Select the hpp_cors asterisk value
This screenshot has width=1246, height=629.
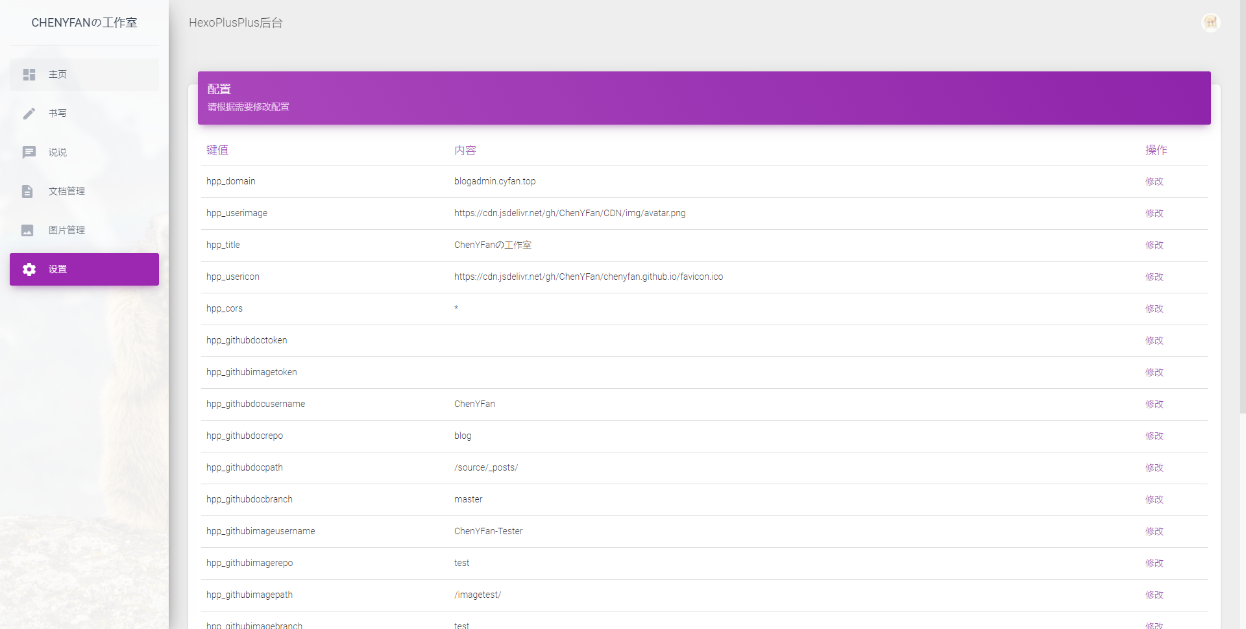pyautogui.click(x=456, y=308)
